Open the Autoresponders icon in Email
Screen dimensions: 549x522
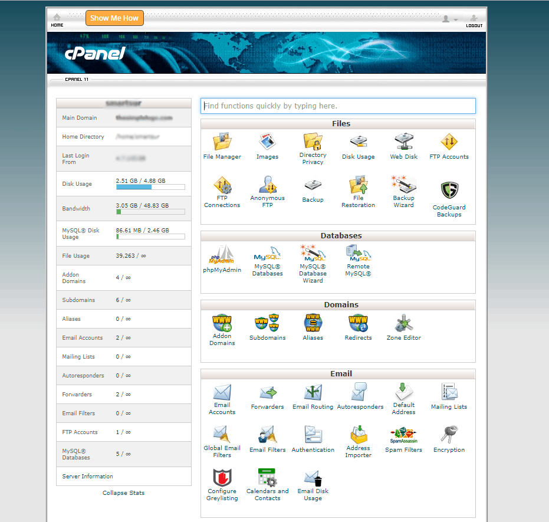360,392
